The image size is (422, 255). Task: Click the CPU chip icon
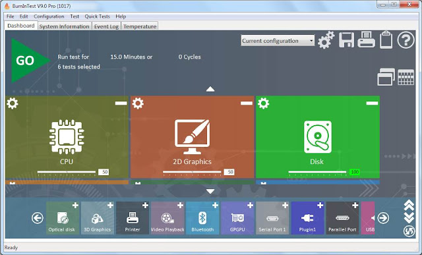(x=67, y=136)
